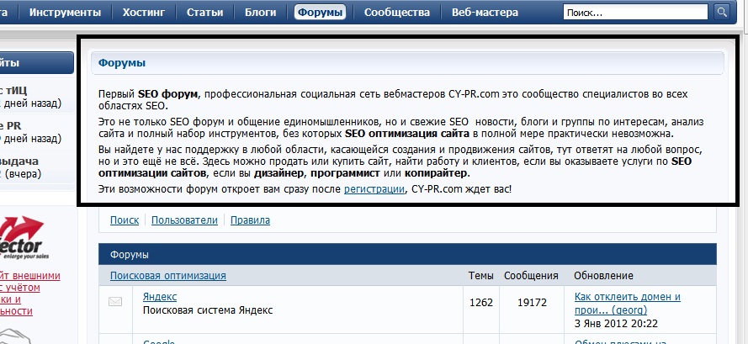Switch to the Блоги section
The height and width of the screenshot is (344, 748).
coord(260,13)
